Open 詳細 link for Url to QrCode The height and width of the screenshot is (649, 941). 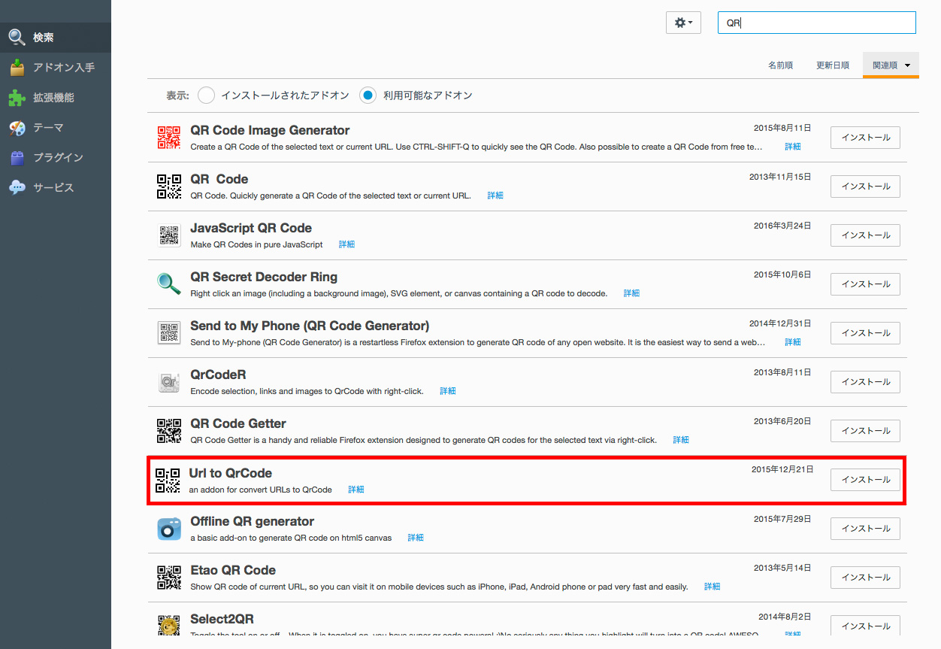point(356,490)
